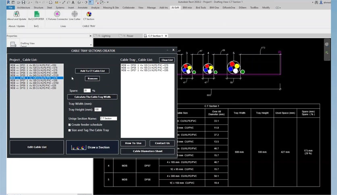Image resolution: width=337 pixels, height=195 pixels.
Task: Click the Close Inactive Views icon
Action: tap(97, 2)
